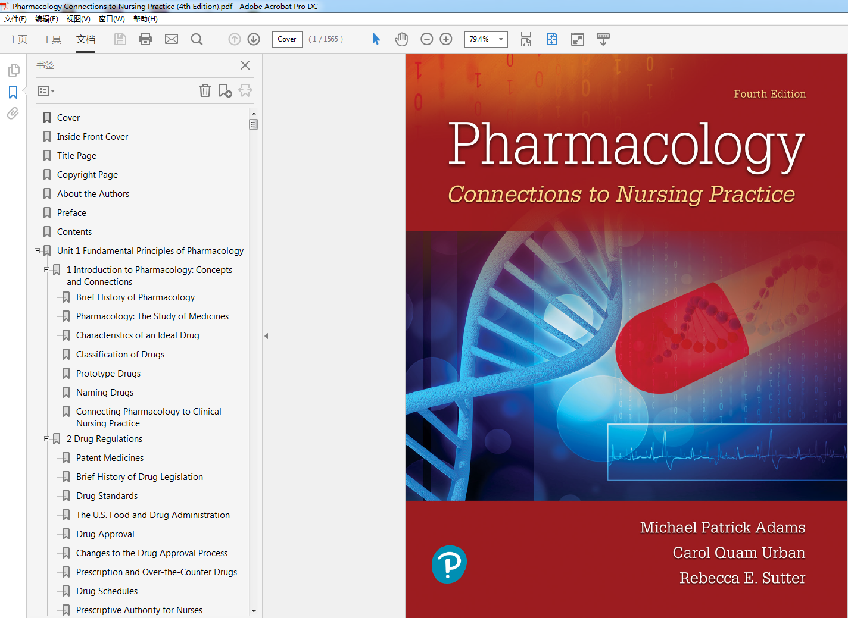Open Characteristics of an Ideal Drug bookmark
This screenshot has height=618, width=848.
click(138, 335)
